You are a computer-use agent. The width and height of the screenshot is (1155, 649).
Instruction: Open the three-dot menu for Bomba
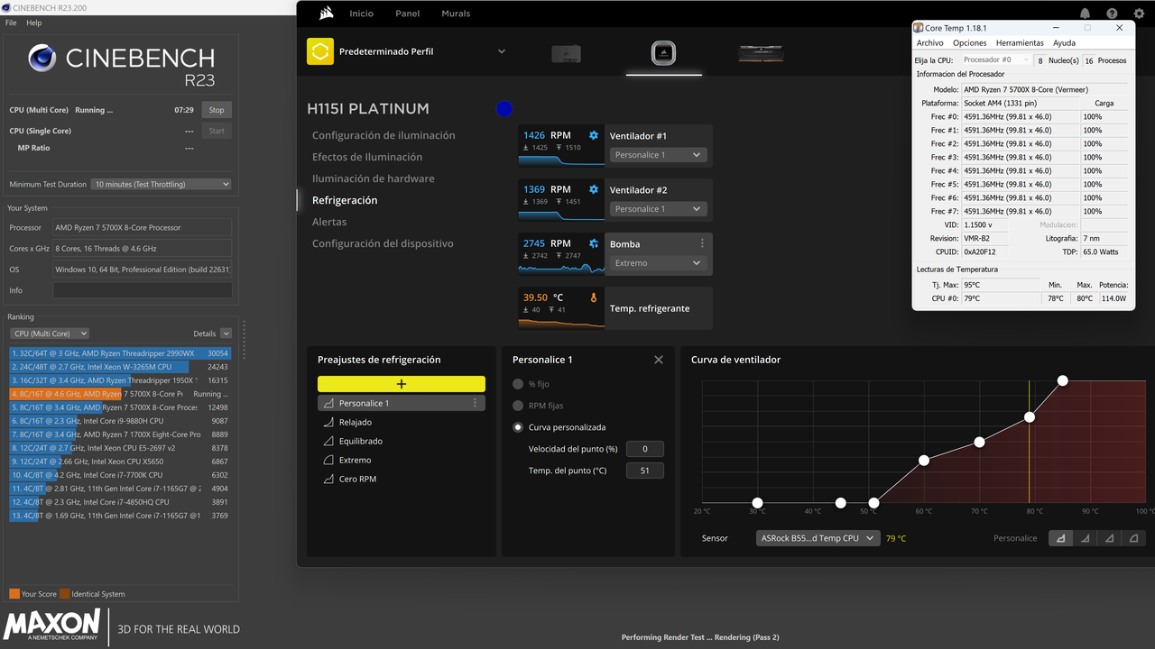coord(702,243)
